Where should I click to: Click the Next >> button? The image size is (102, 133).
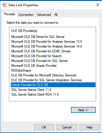coord(83,110)
